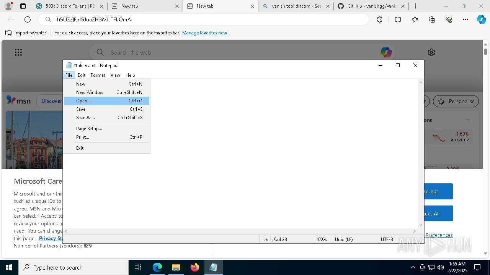
Task: Open Microsoft Edge from taskbar
Action: pos(157,267)
